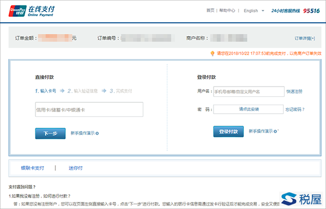326x209 pixels.
Task: Click the 快速注册 quick register link
Action: 294,92
